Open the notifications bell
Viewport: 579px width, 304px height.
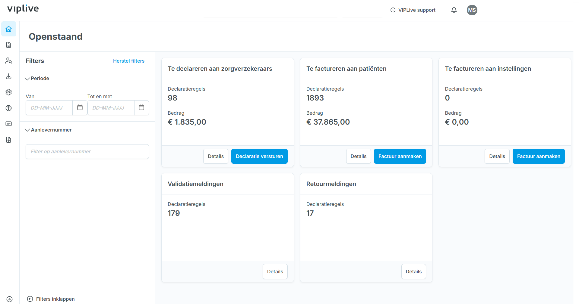(x=454, y=10)
